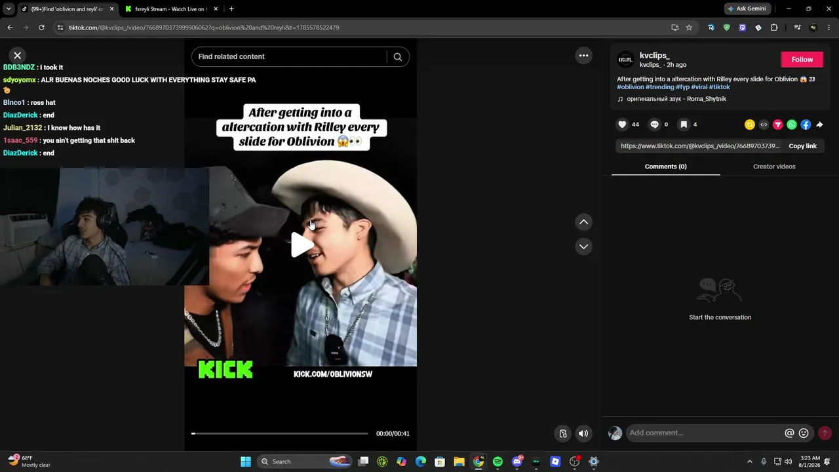Post the comment with the red arrow button
Viewport: 839px width, 472px height.
click(x=825, y=433)
